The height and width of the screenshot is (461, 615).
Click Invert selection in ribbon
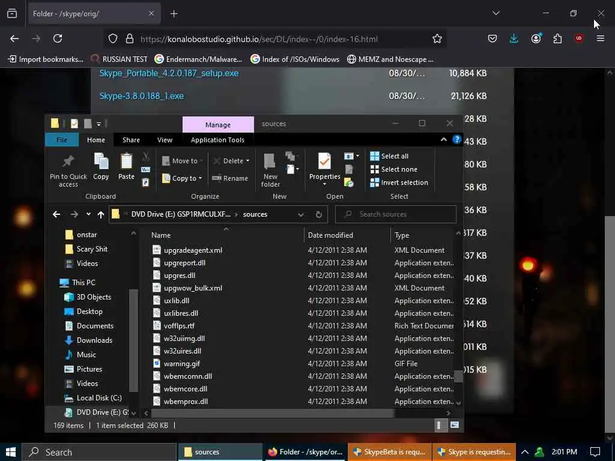[x=399, y=182]
